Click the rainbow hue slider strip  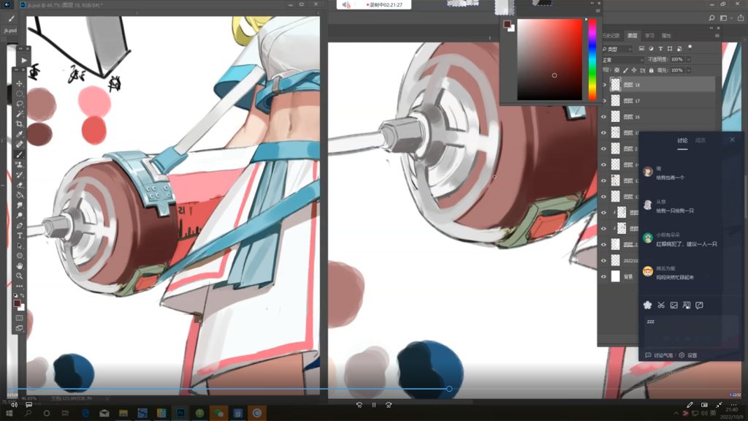tap(592, 58)
